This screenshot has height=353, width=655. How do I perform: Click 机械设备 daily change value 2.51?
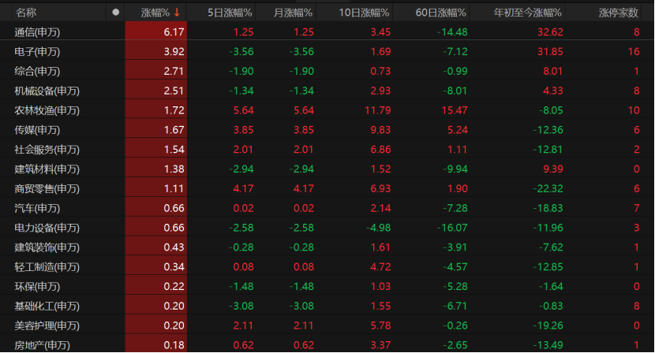coord(174,91)
